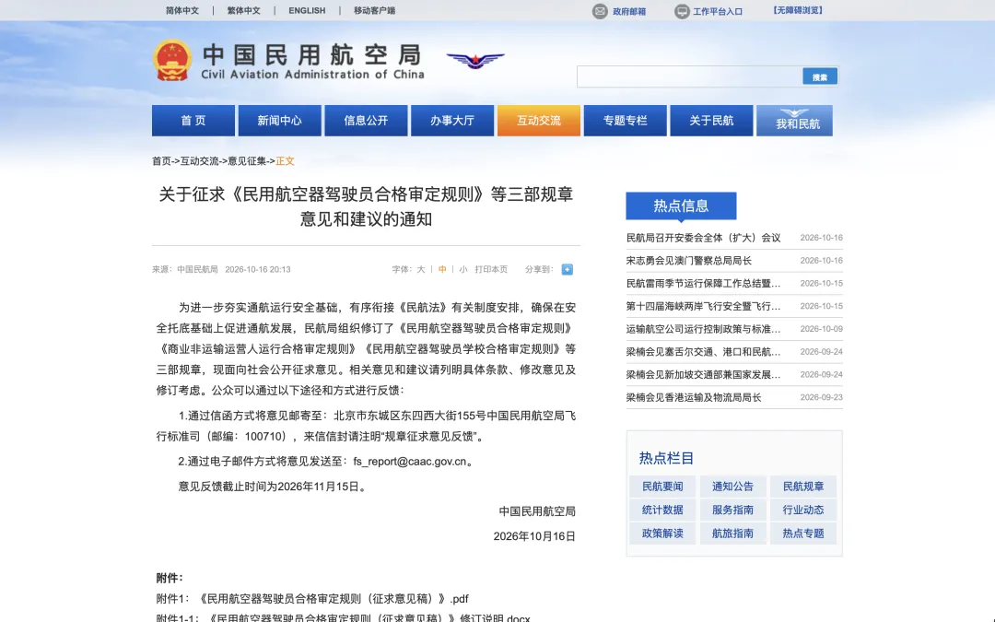The image size is (995, 622).
Task: Open 政策解读 hot column
Action: 662,534
